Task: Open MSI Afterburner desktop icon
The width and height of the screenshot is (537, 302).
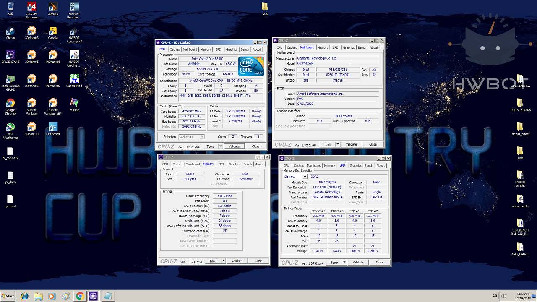Action: (x=10, y=131)
